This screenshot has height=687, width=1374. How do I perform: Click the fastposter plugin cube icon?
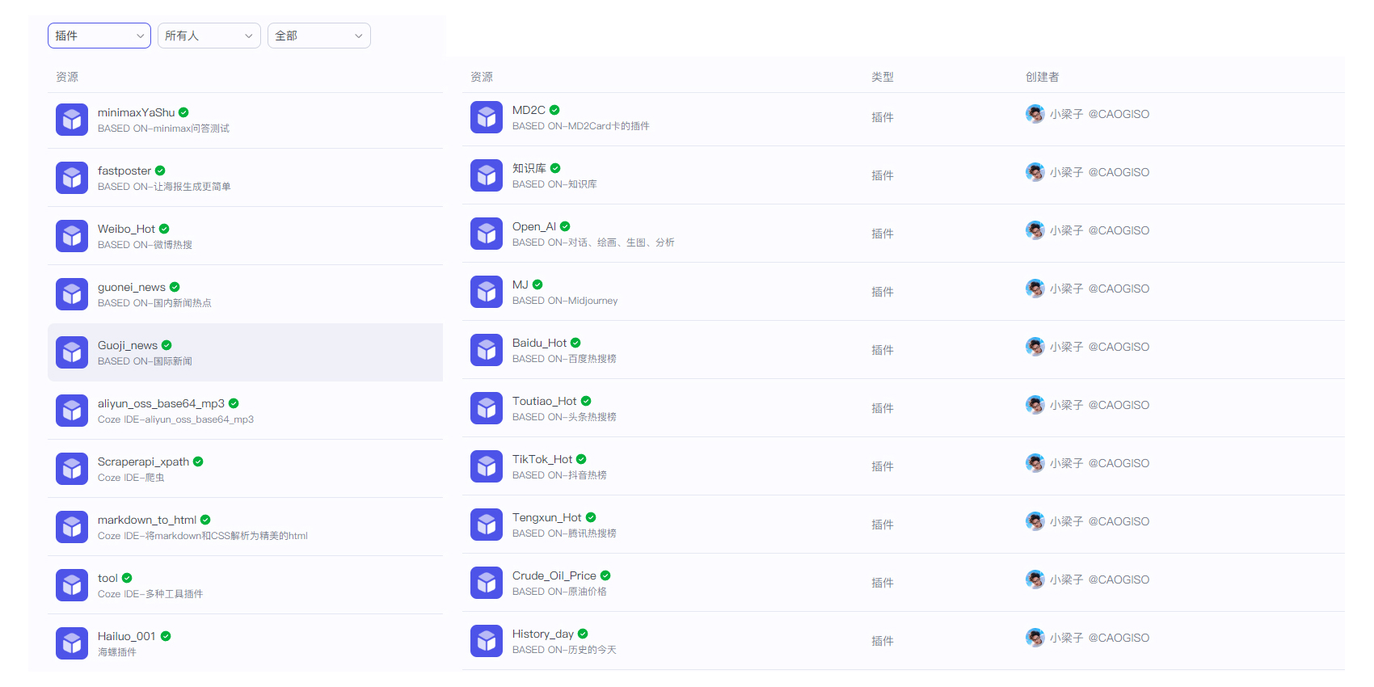72,178
